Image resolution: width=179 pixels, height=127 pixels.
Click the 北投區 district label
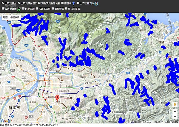pos(42,50)
